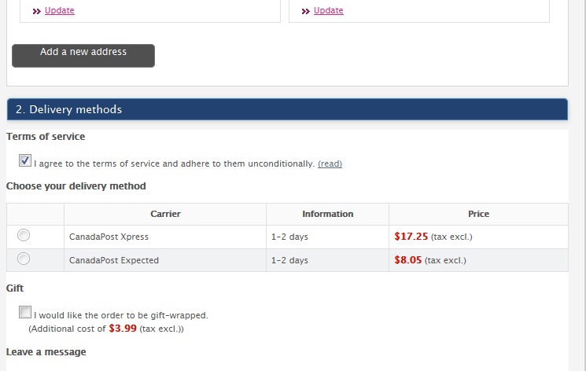Click the double-arrow icon beside the right Update link
This screenshot has height=371, width=586.
pyautogui.click(x=306, y=11)
